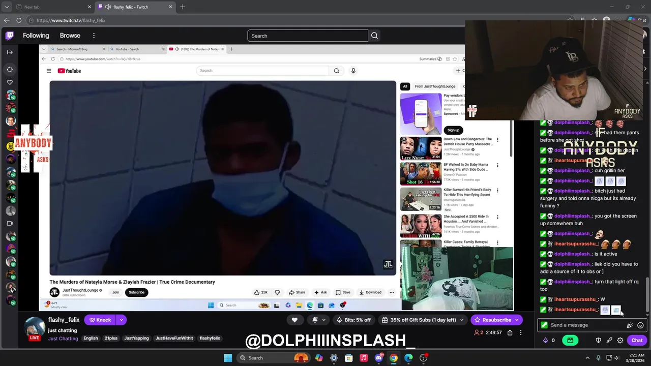Image resolution: width=651 pixels, height=366 pixels.
Task: Open chat settings gear icon
Action: point(620,341)
